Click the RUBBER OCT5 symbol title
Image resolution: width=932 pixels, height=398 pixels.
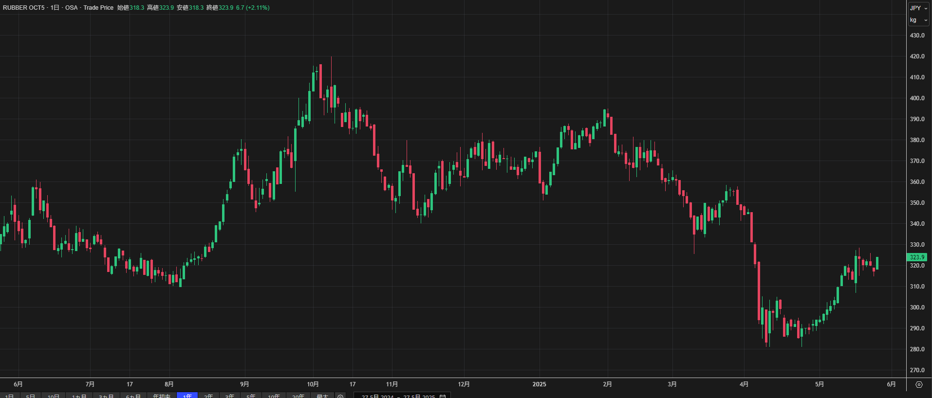point(23,8)
